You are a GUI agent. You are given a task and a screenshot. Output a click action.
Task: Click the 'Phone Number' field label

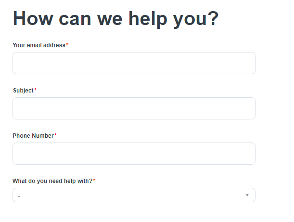(x=33, y=136)
